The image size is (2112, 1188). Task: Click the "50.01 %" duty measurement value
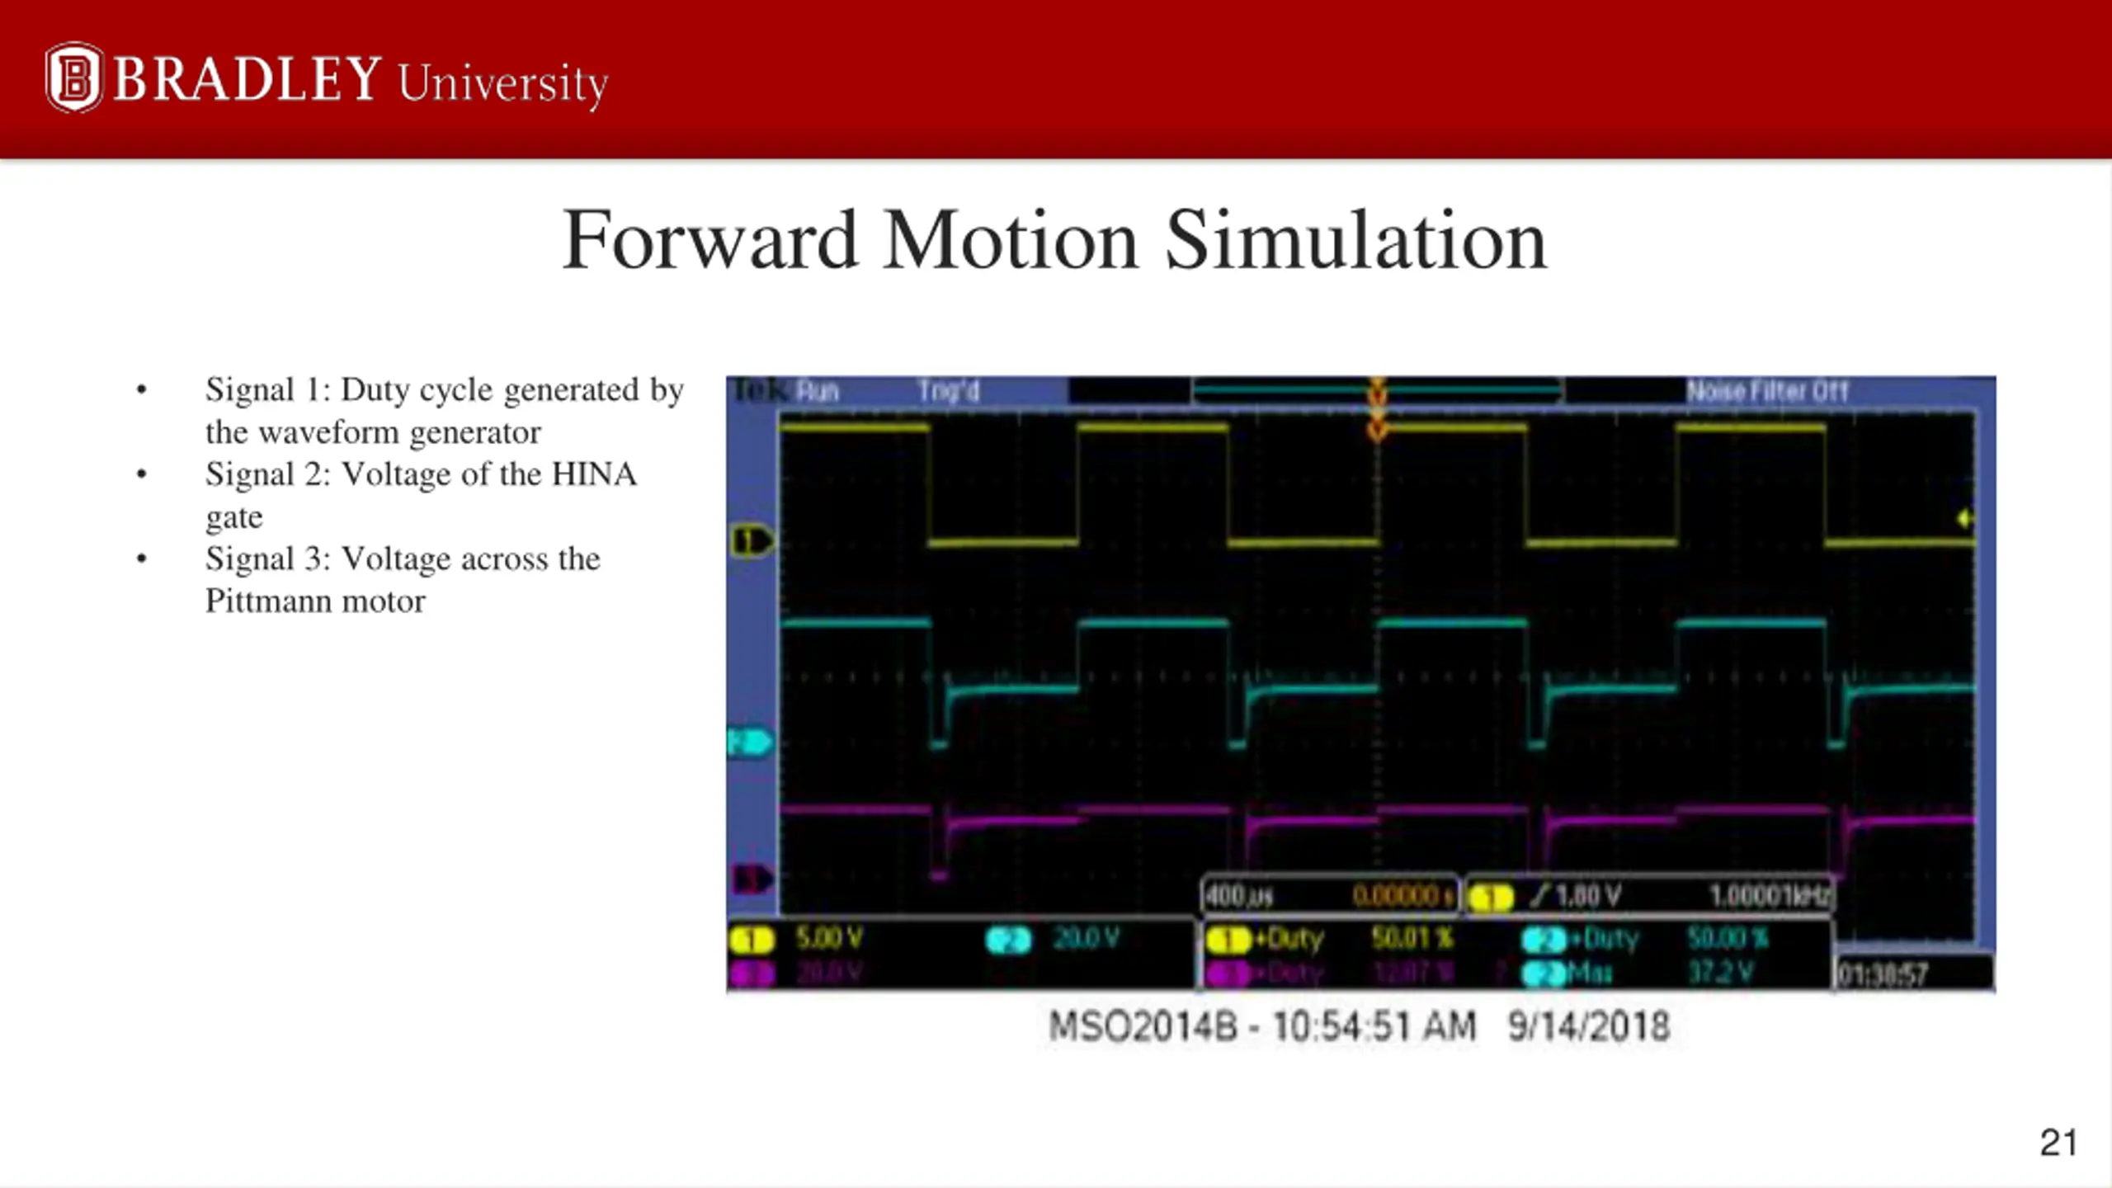tap(1412, 938)
